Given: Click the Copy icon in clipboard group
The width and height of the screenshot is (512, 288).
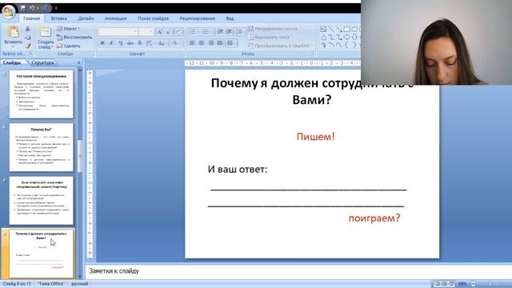Looking at the screenshot, I should (28, 38).
